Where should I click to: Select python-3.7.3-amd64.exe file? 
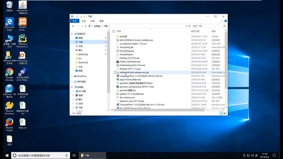tap(132, 94)
